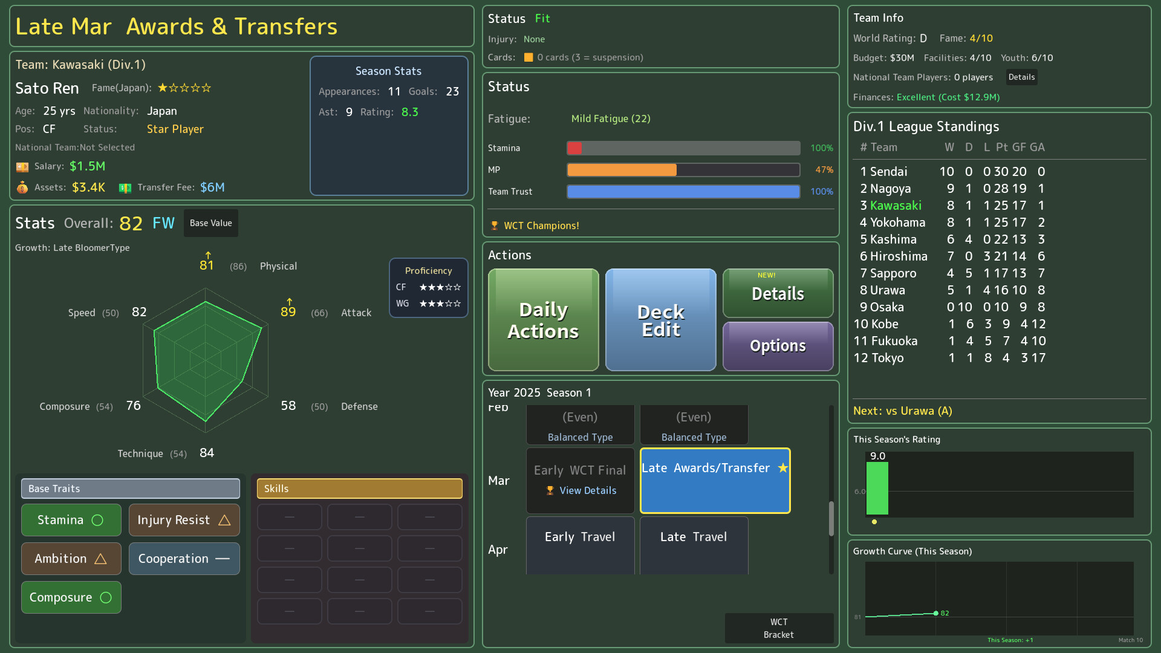Click the MP progress bar
The width and height of the screenshot is (1161, 653).
[x=683, y=170]
